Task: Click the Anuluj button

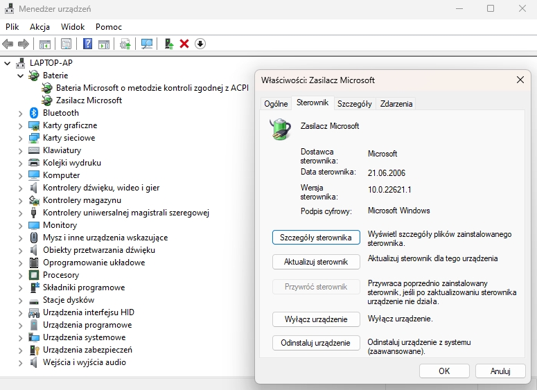Action: tap(500, 371)
